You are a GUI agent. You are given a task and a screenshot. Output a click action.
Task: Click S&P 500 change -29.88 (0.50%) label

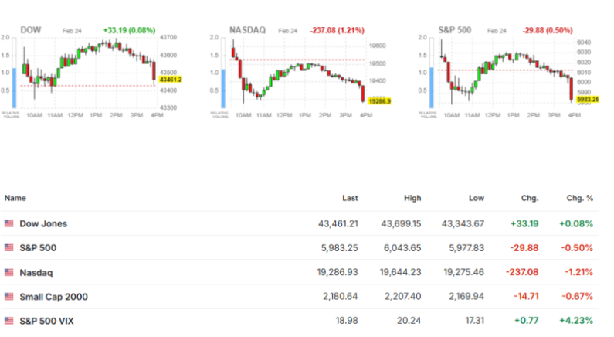(x=548, y=30)
